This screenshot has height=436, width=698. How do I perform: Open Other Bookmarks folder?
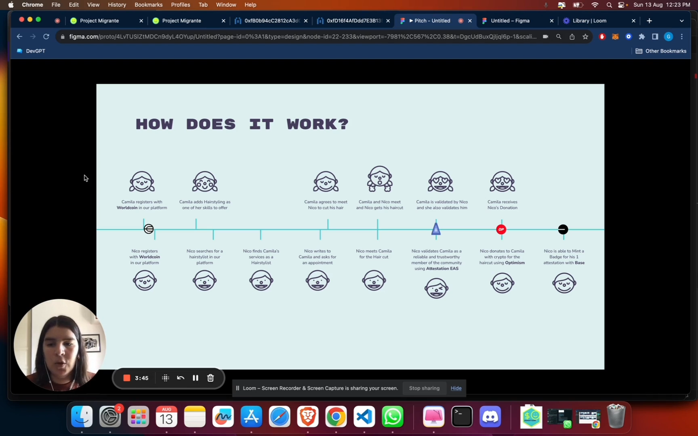pyautogui.click(x=661, y=51)
